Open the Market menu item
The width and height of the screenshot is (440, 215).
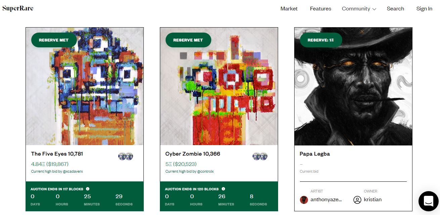pos(289,9)
